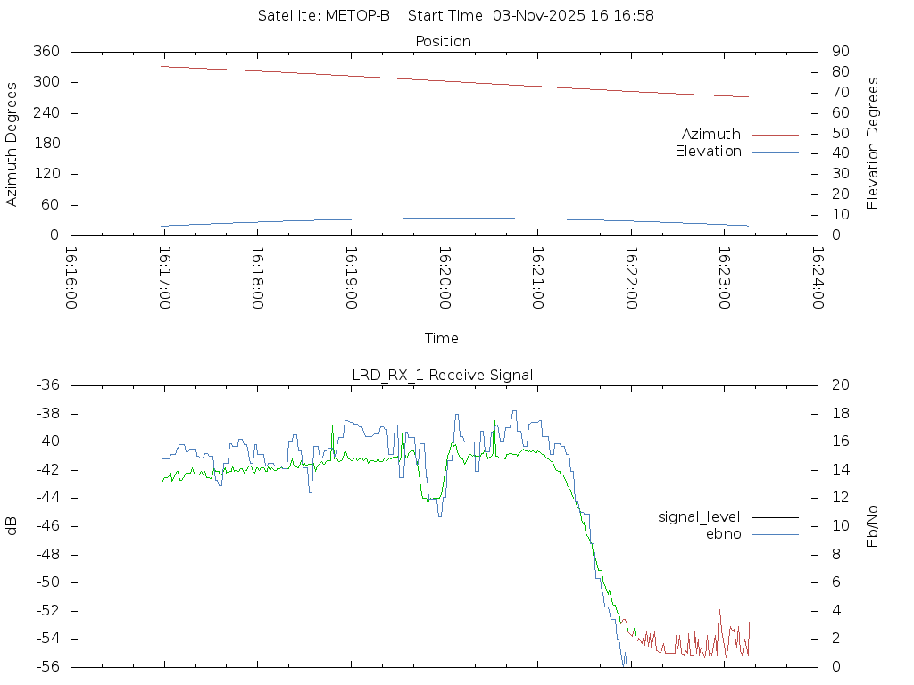Click the Eb/No right axis label
This screenshot has width=914, height=685.
point(873,525)
